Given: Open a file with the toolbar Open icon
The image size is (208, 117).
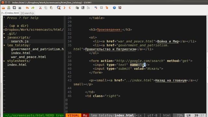Looking at the screenshot, I should coord(3,8).
